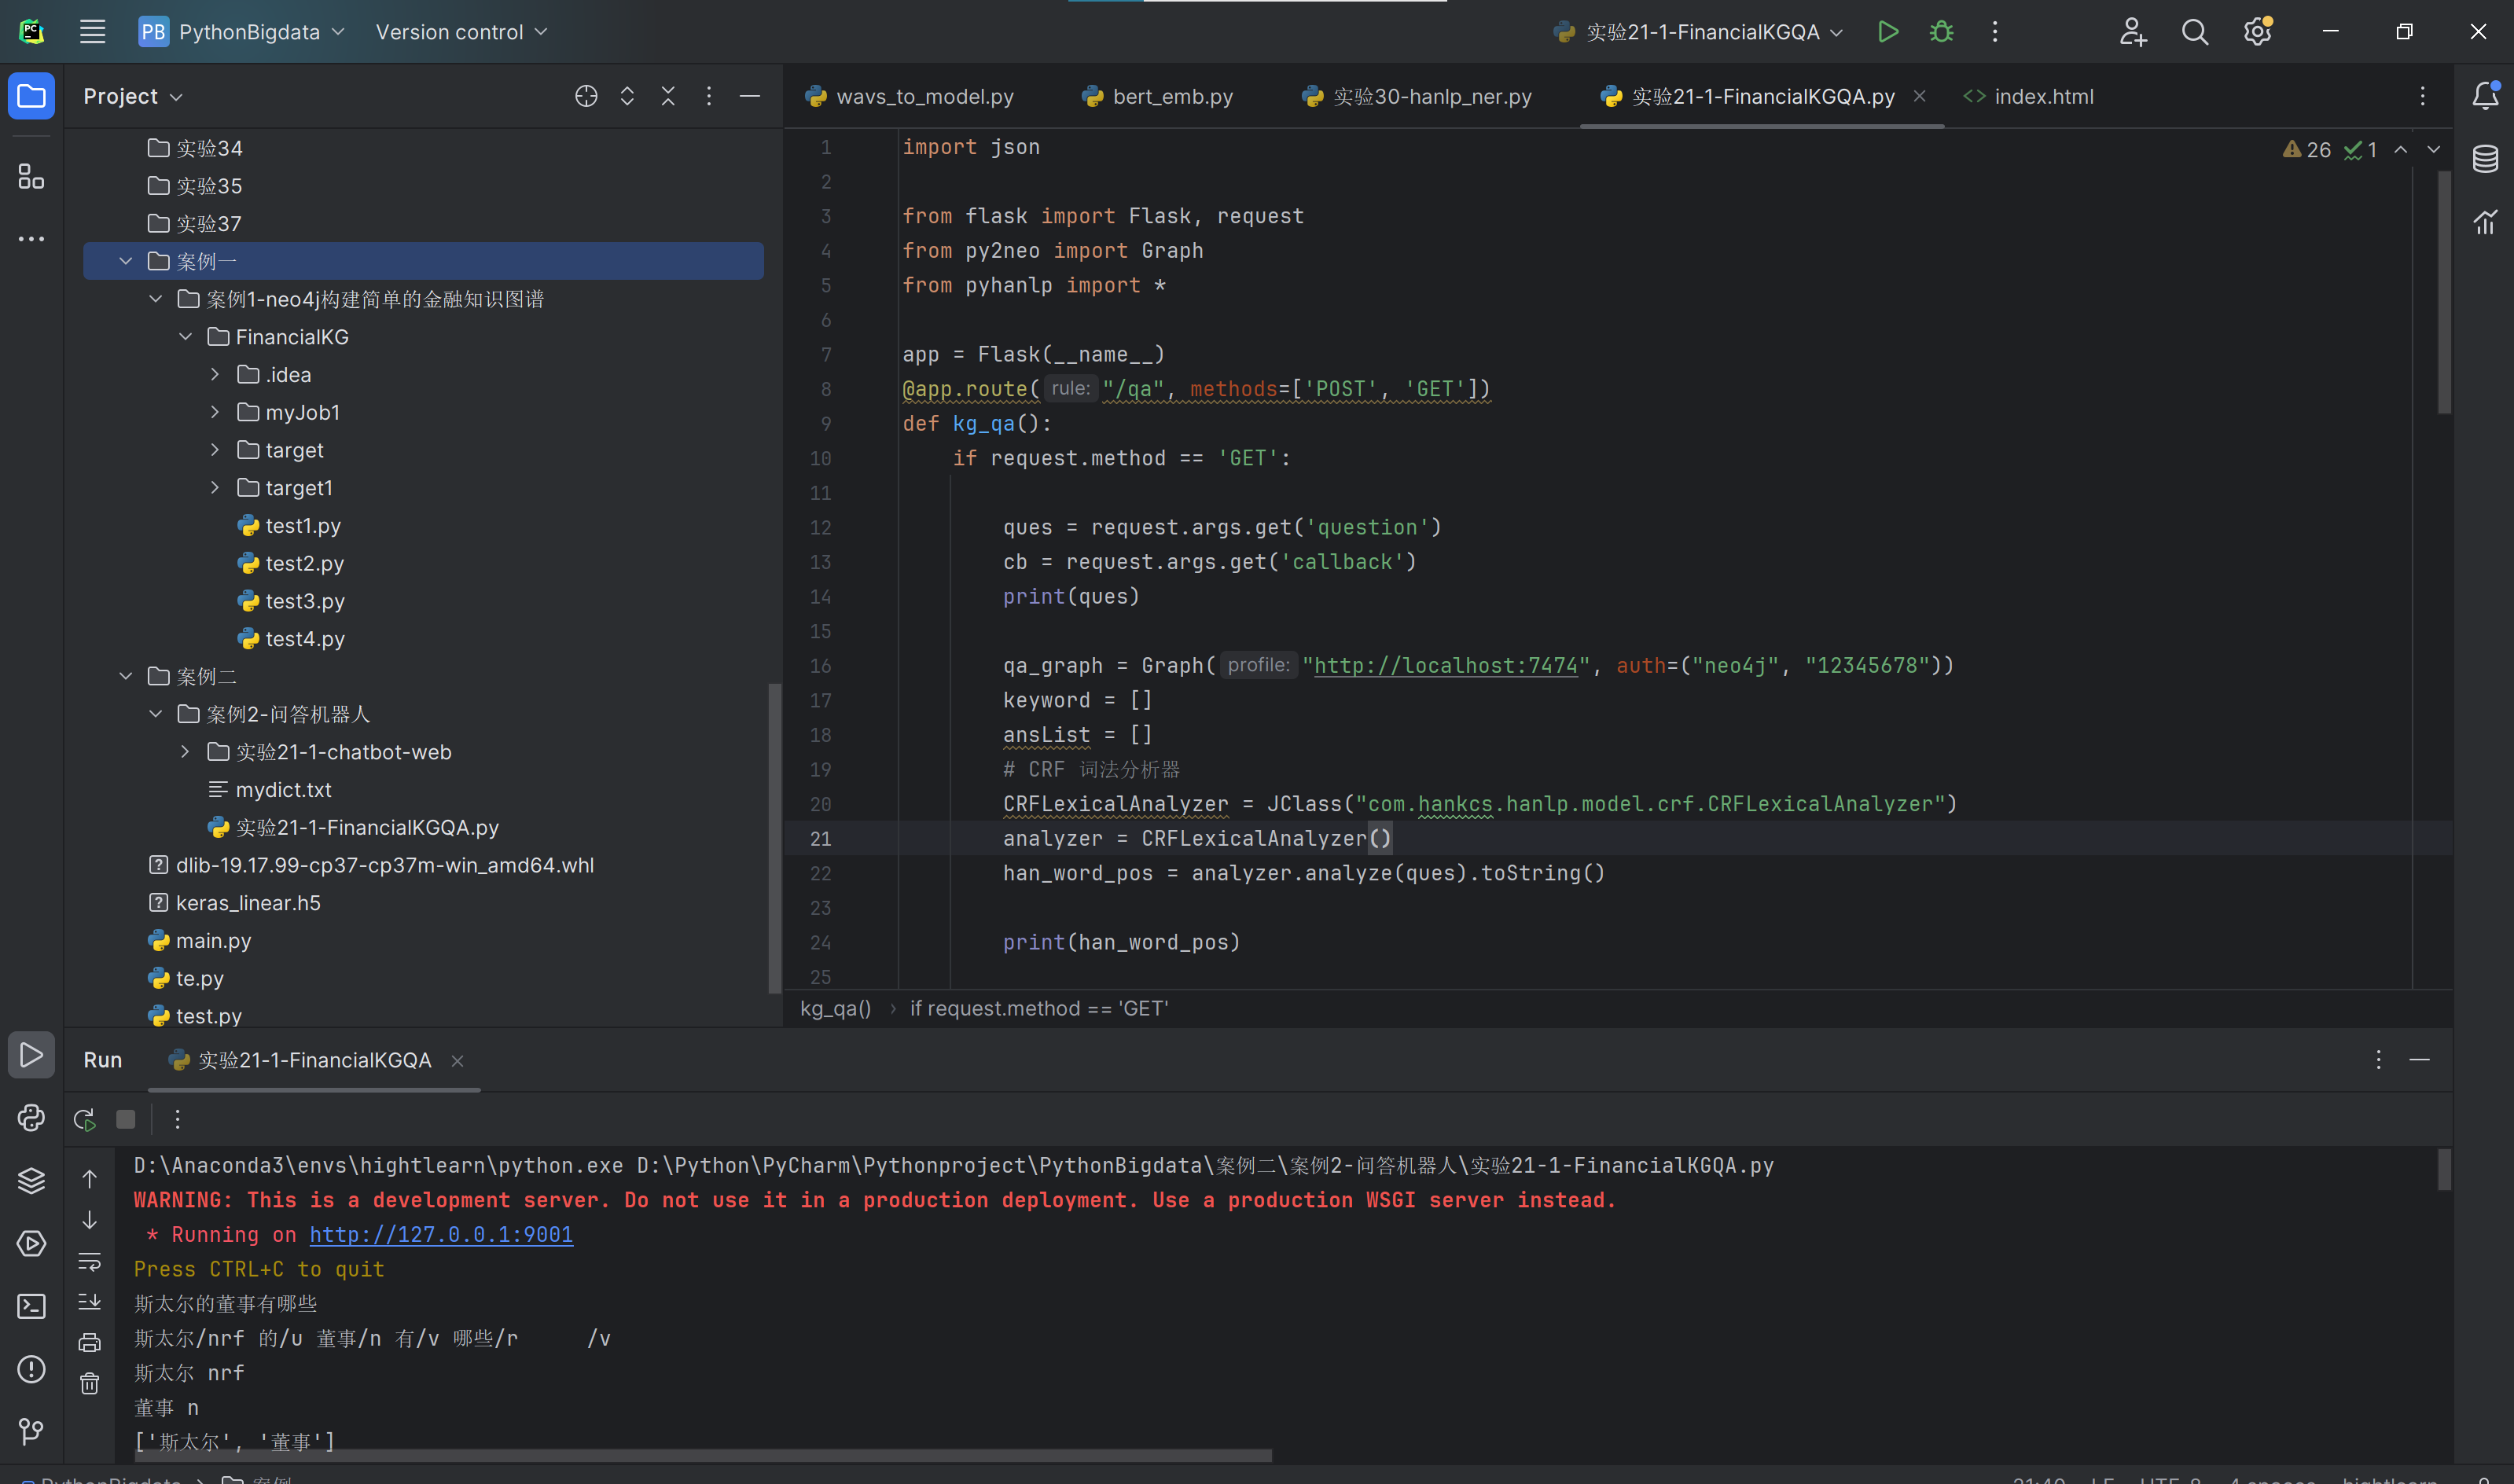Toggle Project tool window visibility
This screenshot has width=2514, height=1484.
[31, 96]
